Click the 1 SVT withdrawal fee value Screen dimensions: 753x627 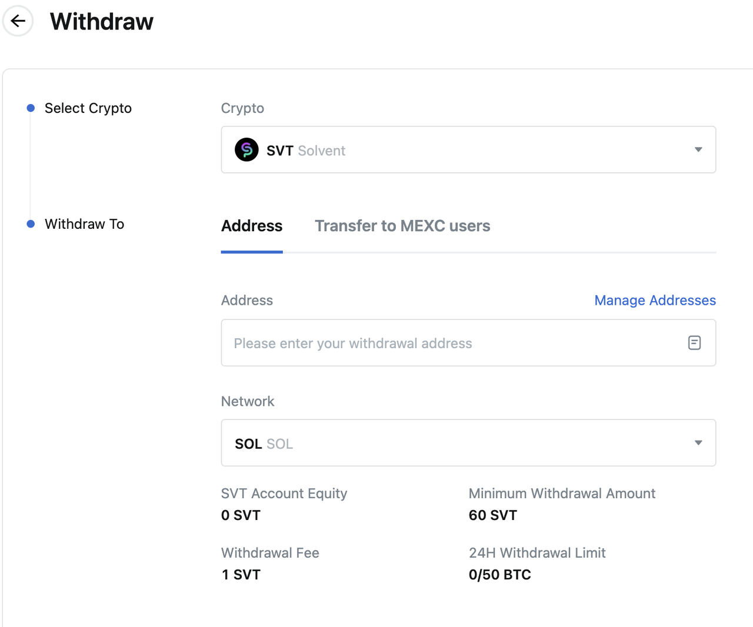coord(241,575)
